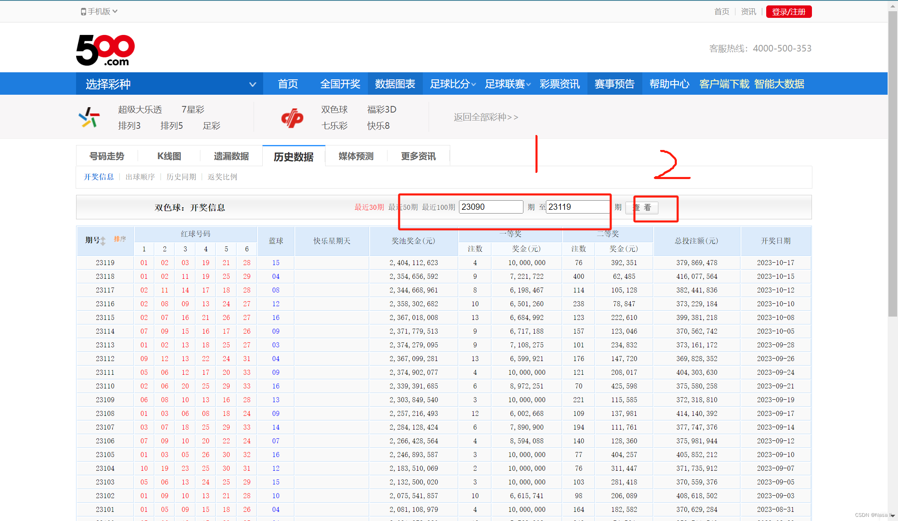898x521 pixels.
Task: Switch to the 遗漏数据 tab
Action: click(x=231, y=156)
